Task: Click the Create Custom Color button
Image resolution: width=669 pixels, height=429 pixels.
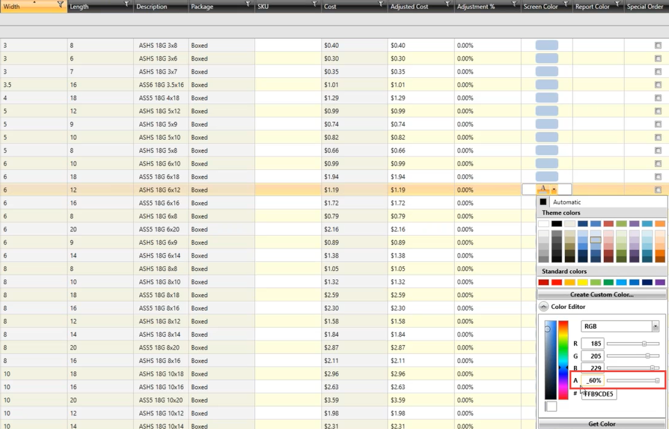Action: (x=601, y=294)
